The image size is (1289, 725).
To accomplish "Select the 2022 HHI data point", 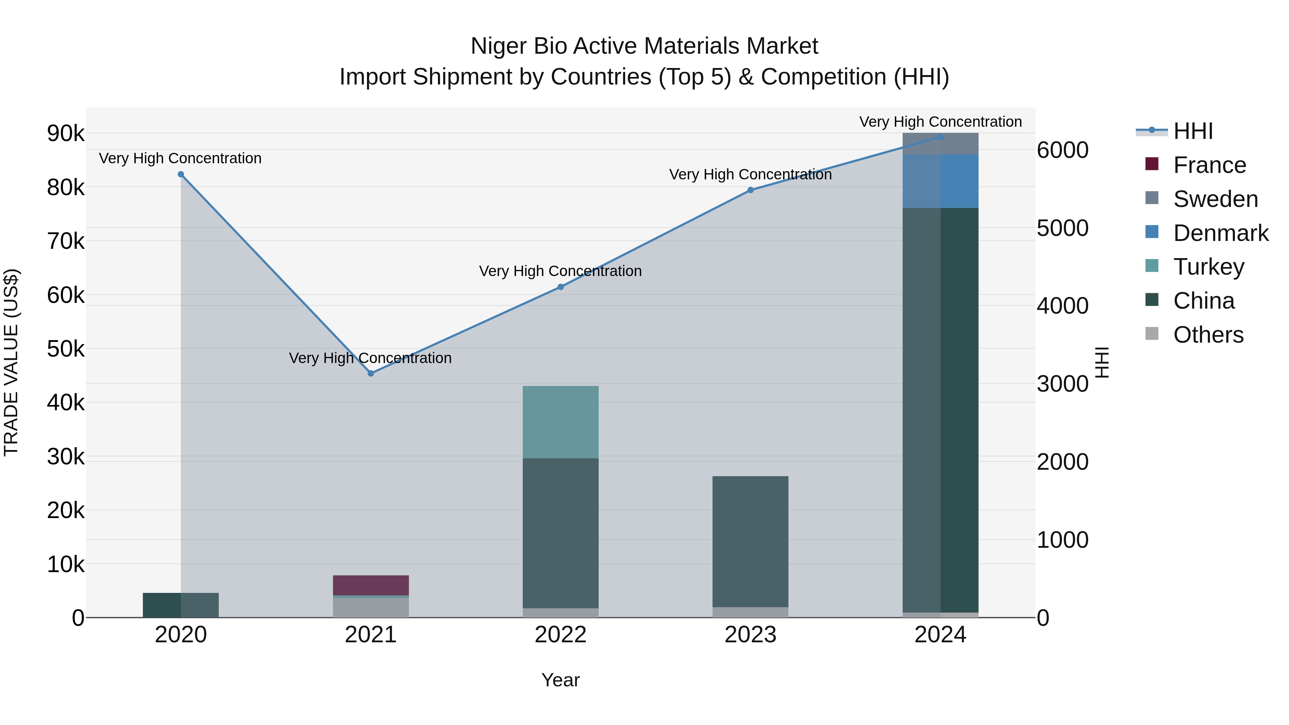I will [560, 287].
